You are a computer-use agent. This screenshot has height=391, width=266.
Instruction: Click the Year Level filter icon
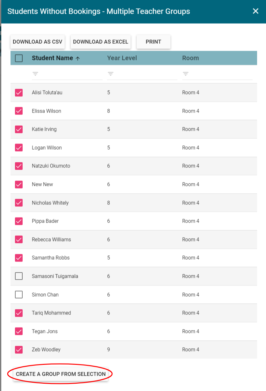(x=111, y=74)
